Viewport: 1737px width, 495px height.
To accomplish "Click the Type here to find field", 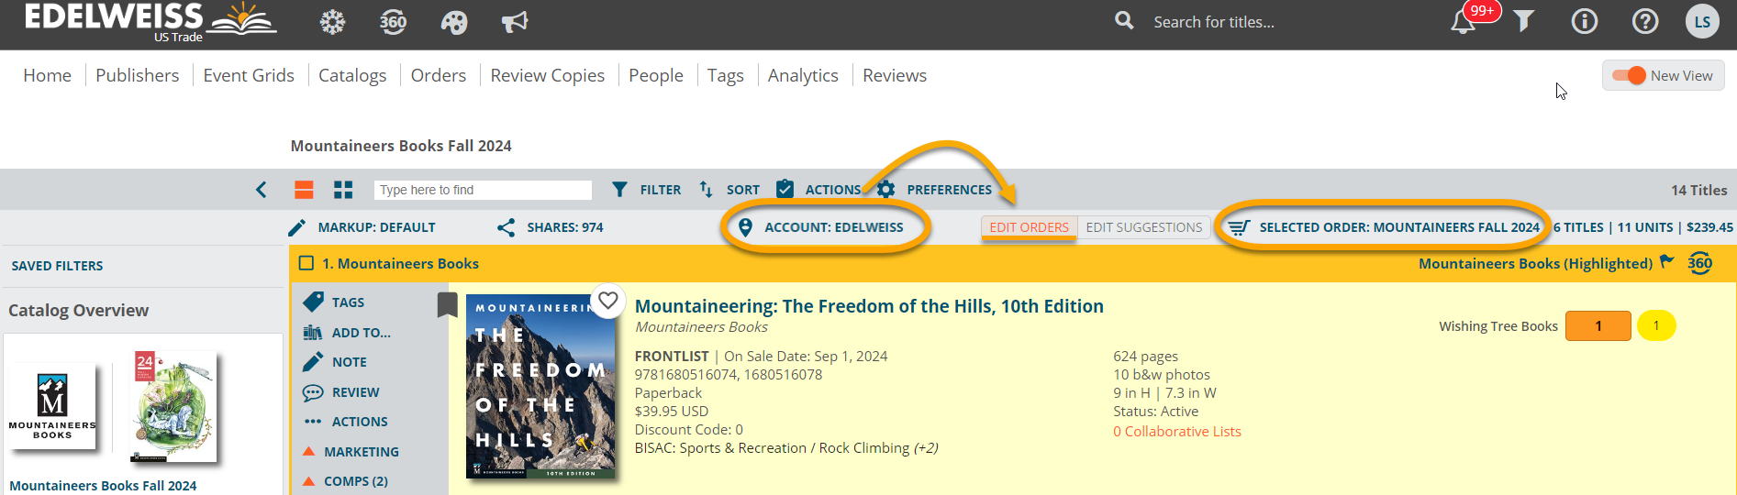I will 483,190.
